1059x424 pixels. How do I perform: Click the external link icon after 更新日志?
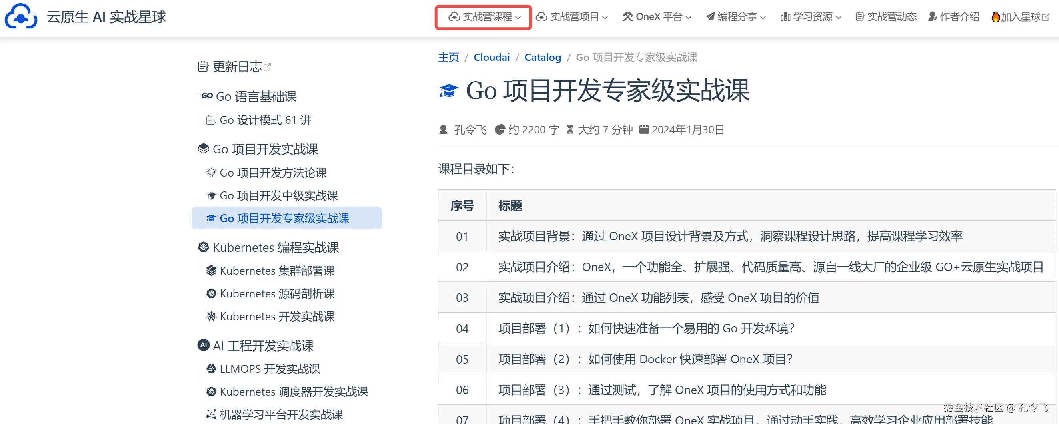point(267,66)
